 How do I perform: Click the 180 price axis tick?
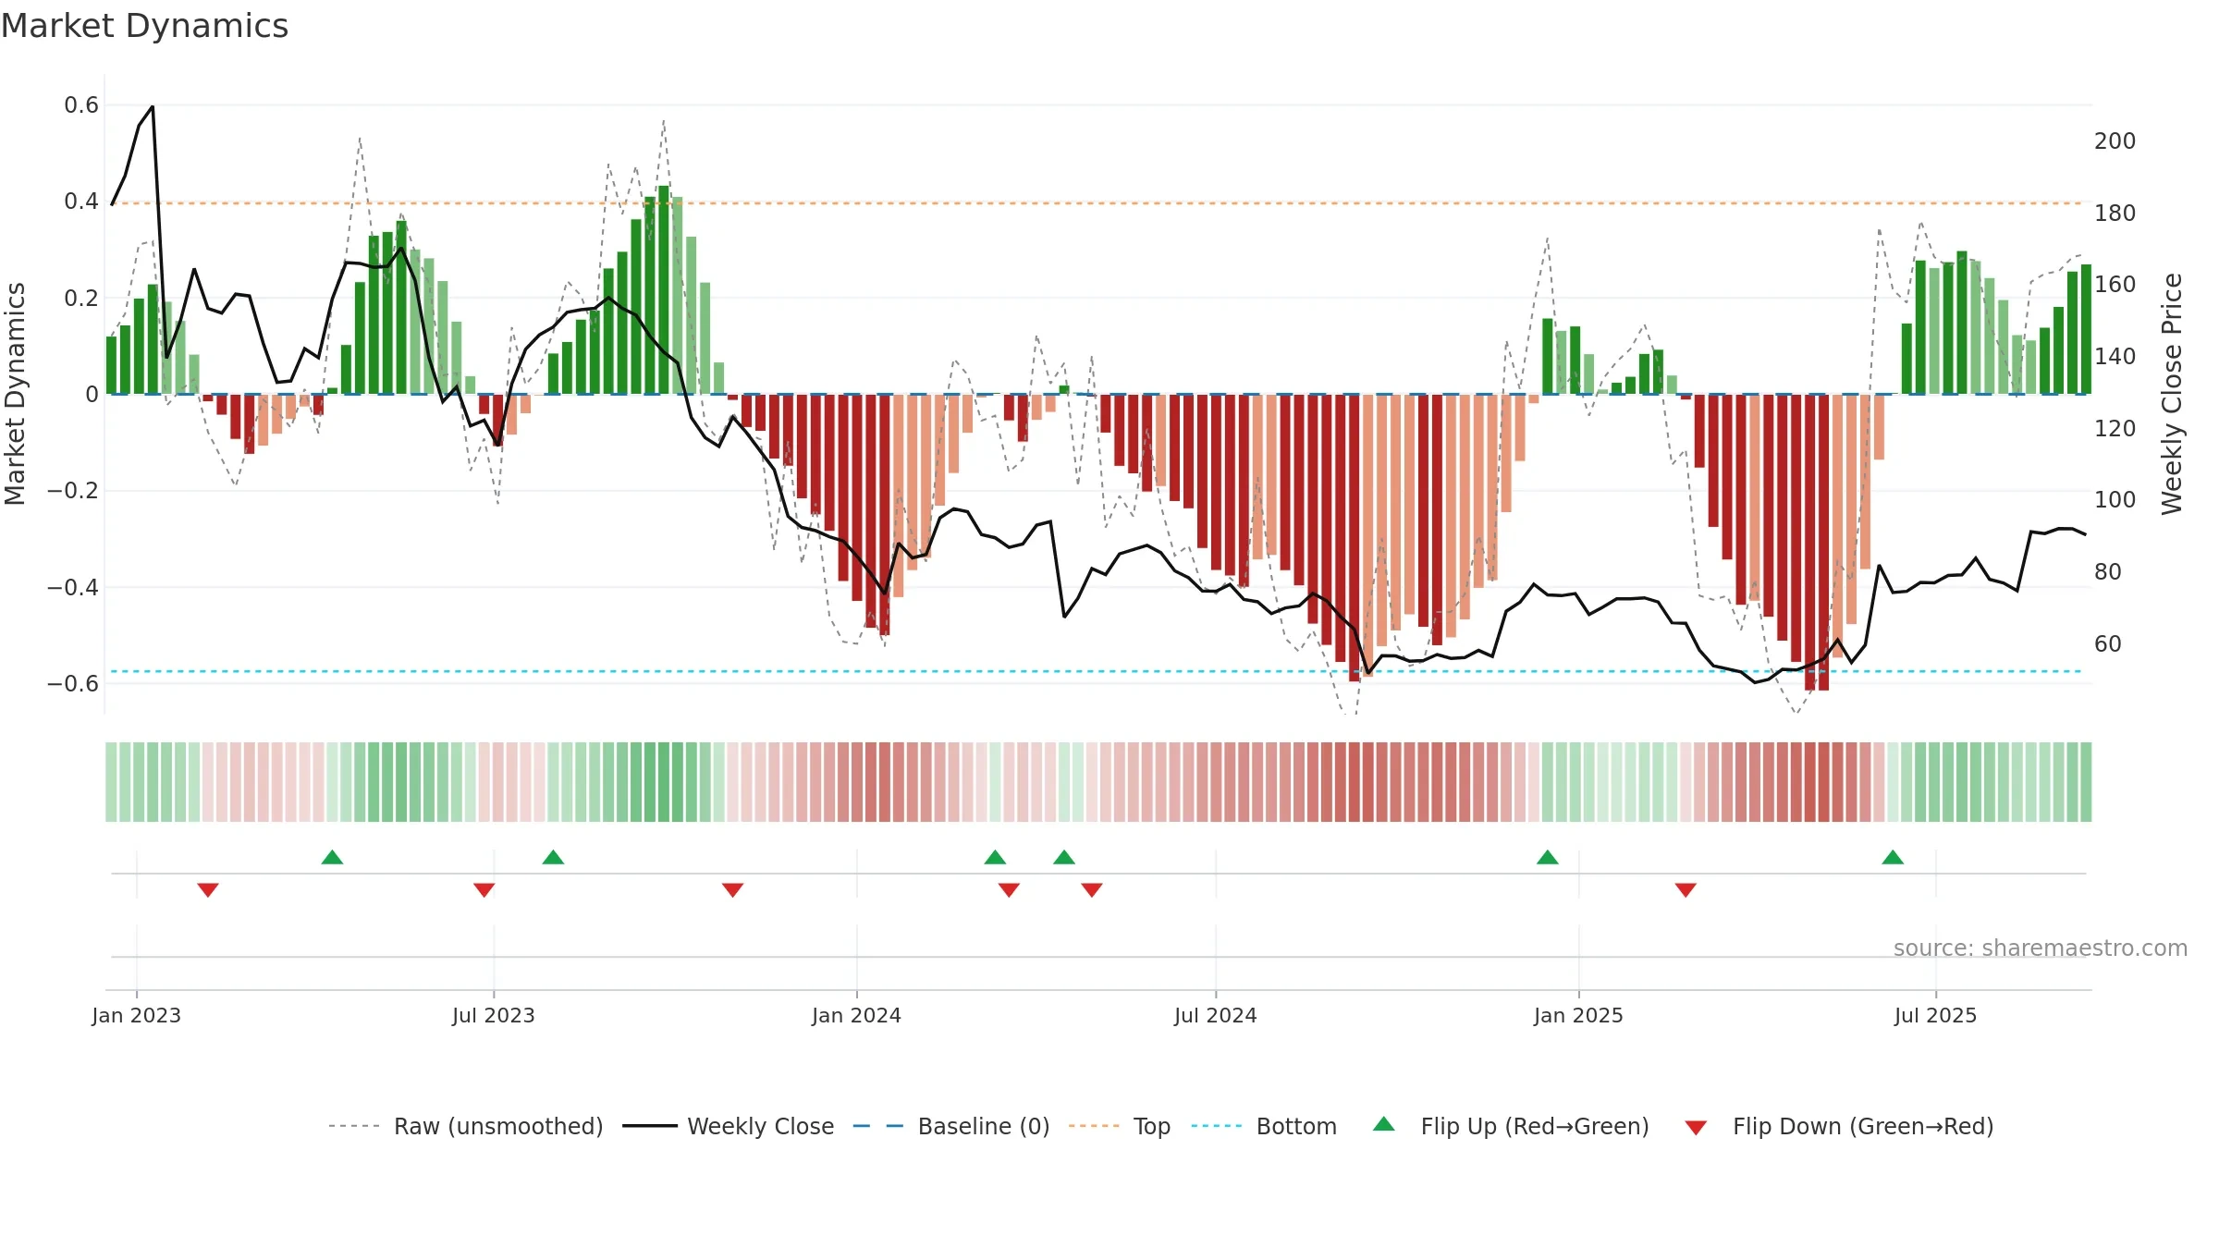2115,214
